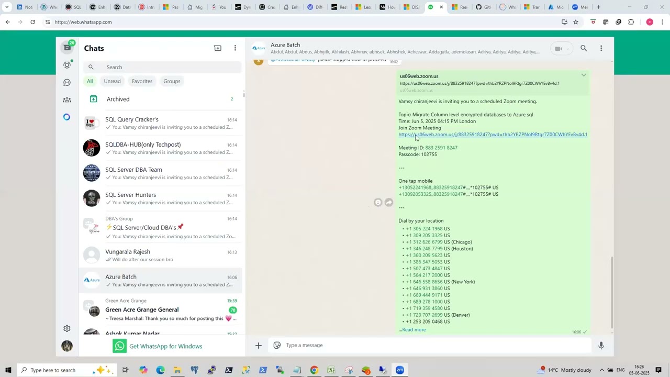The width and height of the screenshot is (670, 377).
Task: Focus the chat Search field
Action: 163,67
